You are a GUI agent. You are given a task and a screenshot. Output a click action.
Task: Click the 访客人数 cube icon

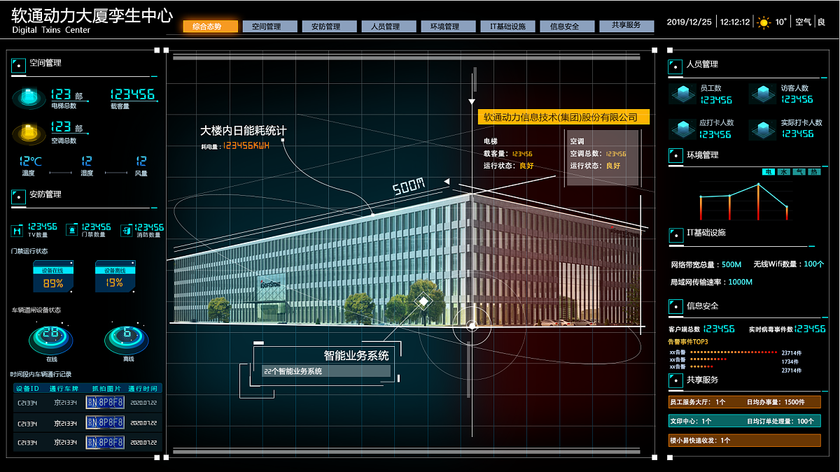click(x=762, y=94)
